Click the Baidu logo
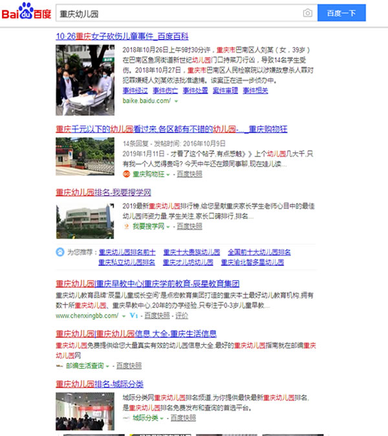This screenshot has height=436, width=388. pyautogui.click(x=27, y=12)
